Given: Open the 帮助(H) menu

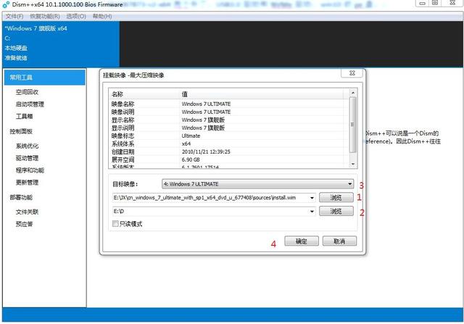Looking at the screenshot, I should pos(102,16).
